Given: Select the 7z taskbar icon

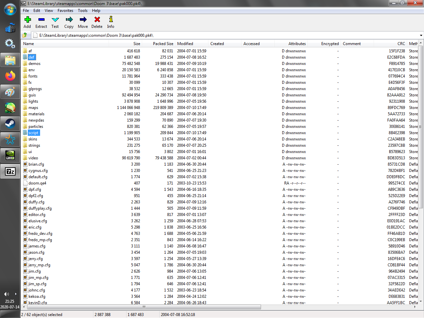Looking at the screenshot, I should [x=10, y=171].
